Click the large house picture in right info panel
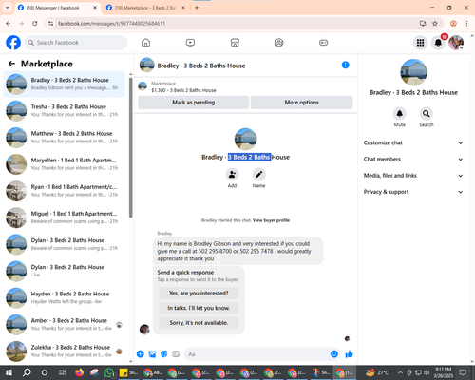This screenshot has height=380, width=475. (413, 72)
